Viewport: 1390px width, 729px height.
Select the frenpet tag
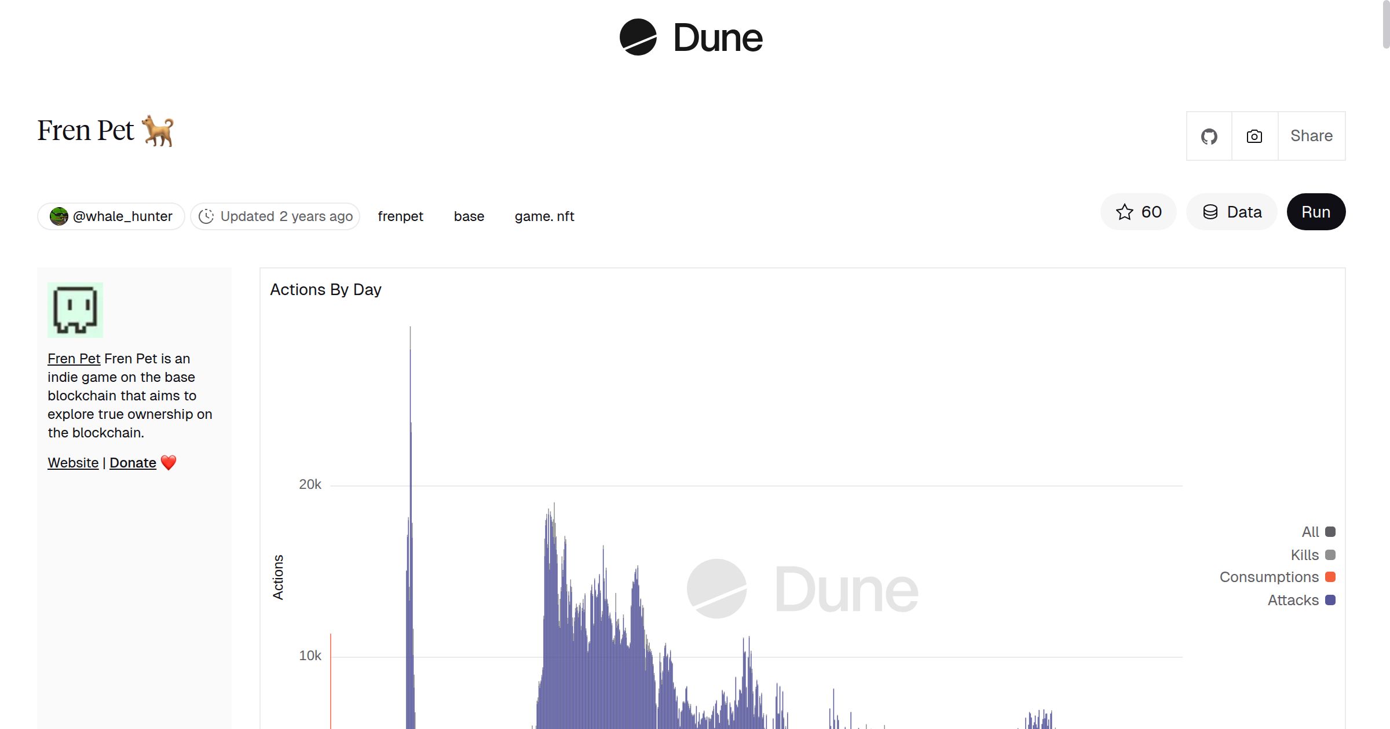click(x=400, y=216)
